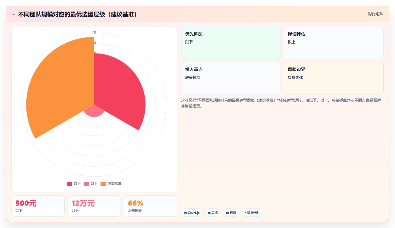Select the 谨慎评估 matrix card
This screenshot has height=228, width=395.
pos(334,43)
